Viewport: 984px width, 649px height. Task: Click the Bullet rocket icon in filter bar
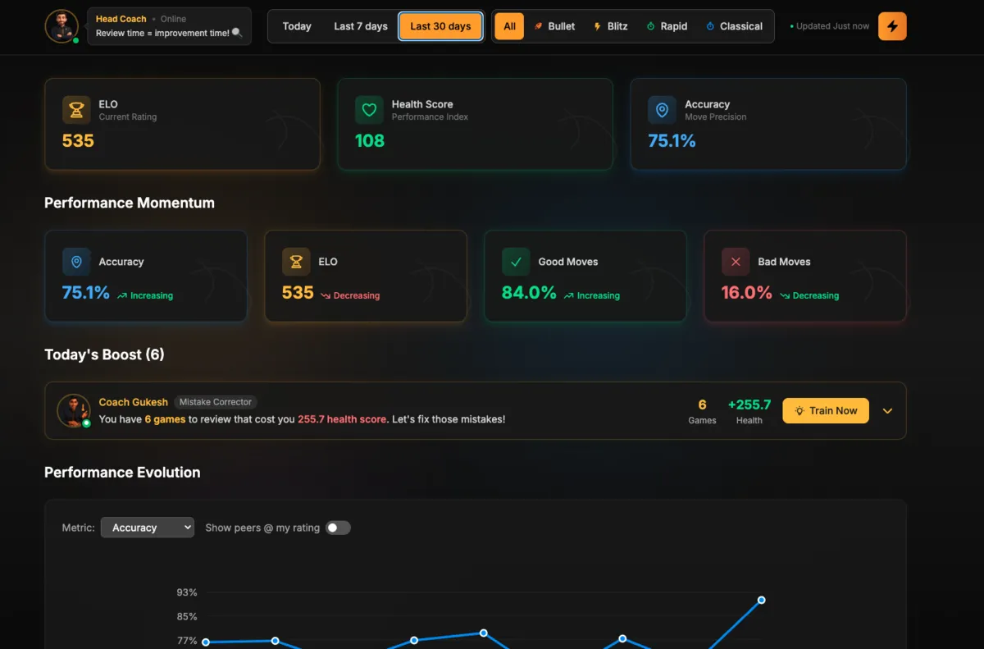[536, 25]
